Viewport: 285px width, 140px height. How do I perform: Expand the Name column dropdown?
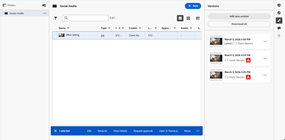(68, 28)
